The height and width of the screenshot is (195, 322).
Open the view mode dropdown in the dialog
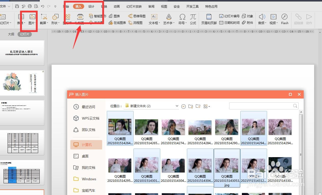click(x=209, y=106)
